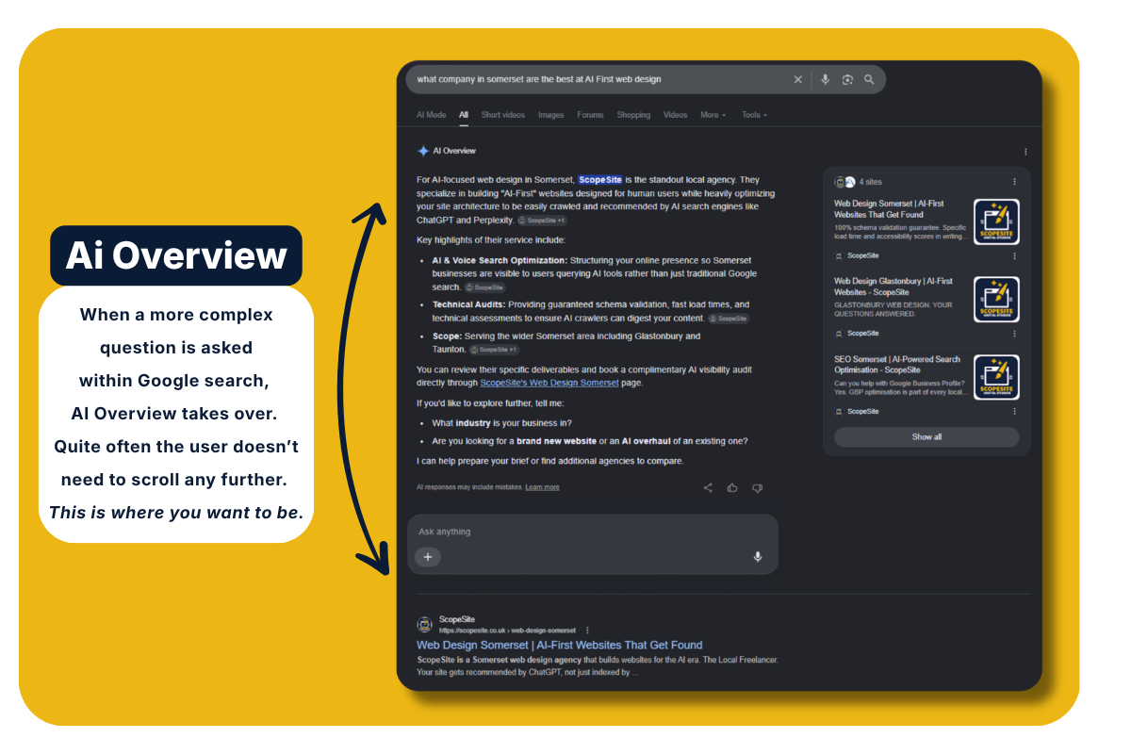Click ScopeSite citation chip after 'digest your content'
This screenshot has height=754, width=1131.
(x=729, y=319)
